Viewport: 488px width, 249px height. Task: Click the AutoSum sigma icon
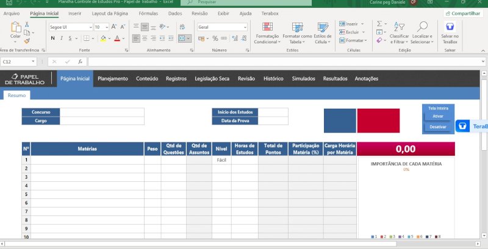point(379,24)
